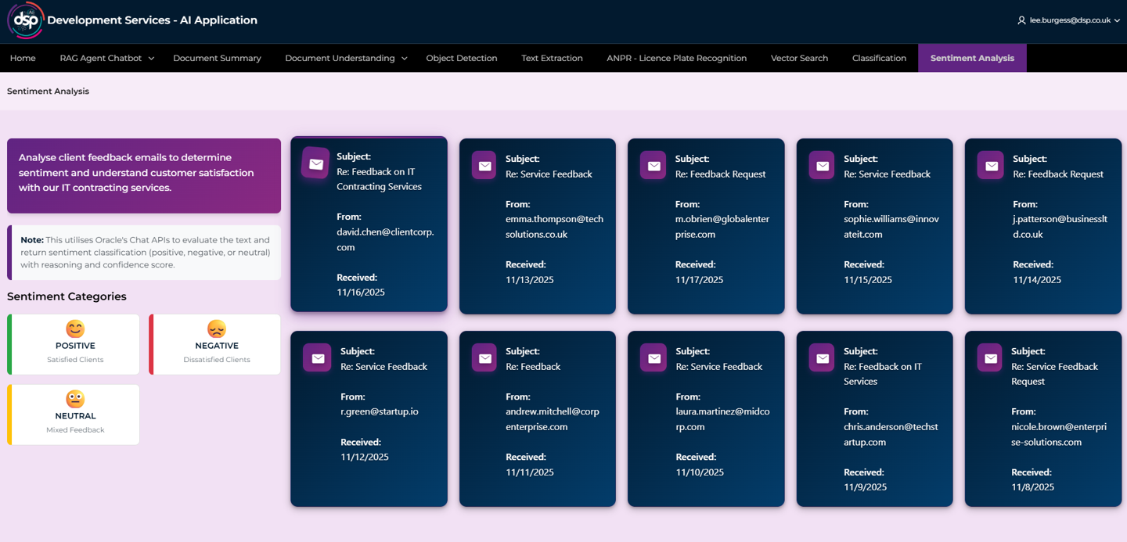The image size is (1127, 542).
Task: Go to the Home menu item
Action: pyautogui.click(x=23, y=58)
